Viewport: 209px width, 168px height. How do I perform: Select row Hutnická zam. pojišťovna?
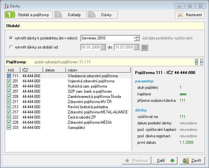[68, 86]
